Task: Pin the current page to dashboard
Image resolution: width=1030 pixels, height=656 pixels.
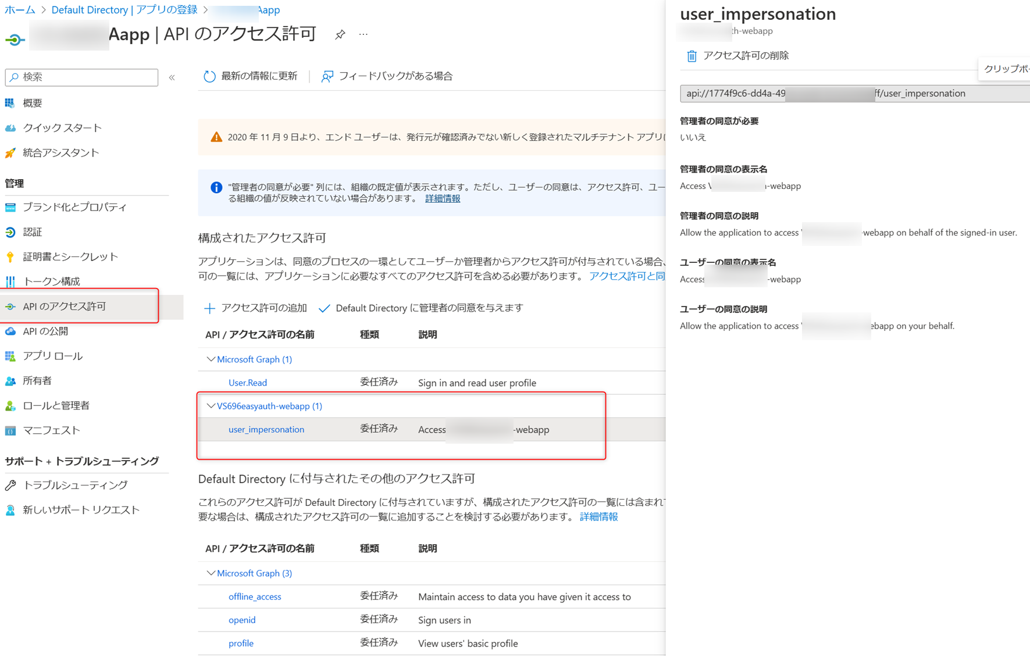Action: (x=340, y=34)
